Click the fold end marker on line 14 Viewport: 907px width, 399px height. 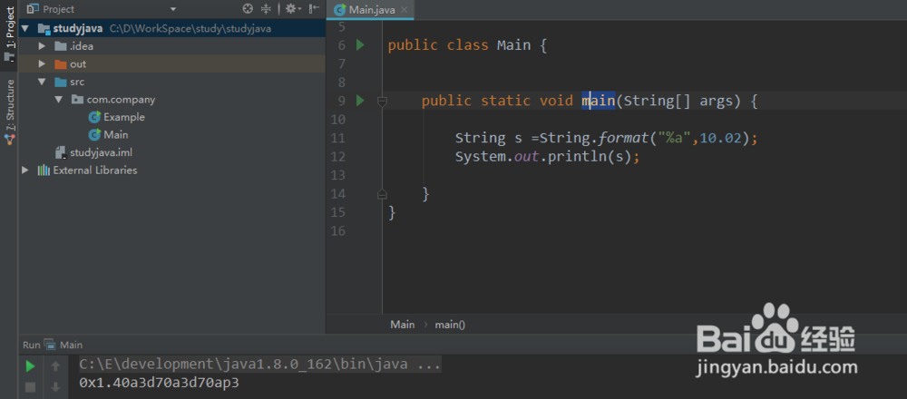point(382,194)
